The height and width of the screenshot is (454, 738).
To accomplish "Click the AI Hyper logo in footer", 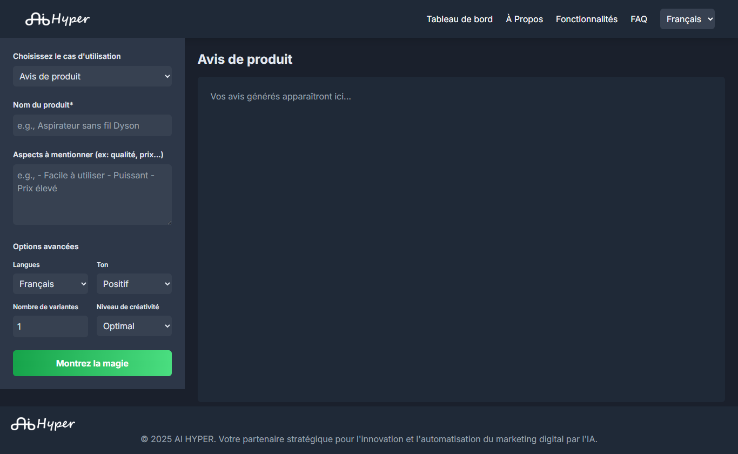I will click(x=43, y=424).
